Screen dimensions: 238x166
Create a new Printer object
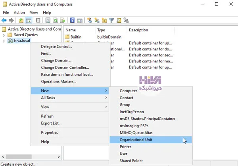151,147
